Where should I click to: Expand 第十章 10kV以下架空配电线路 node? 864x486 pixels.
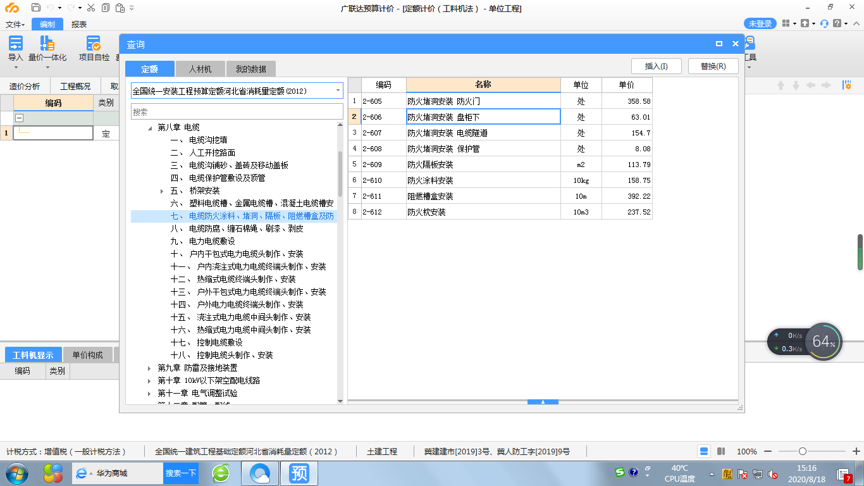coord(150,381)
